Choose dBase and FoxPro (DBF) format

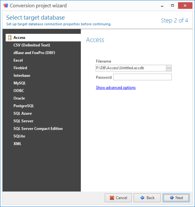pos(34,53)
